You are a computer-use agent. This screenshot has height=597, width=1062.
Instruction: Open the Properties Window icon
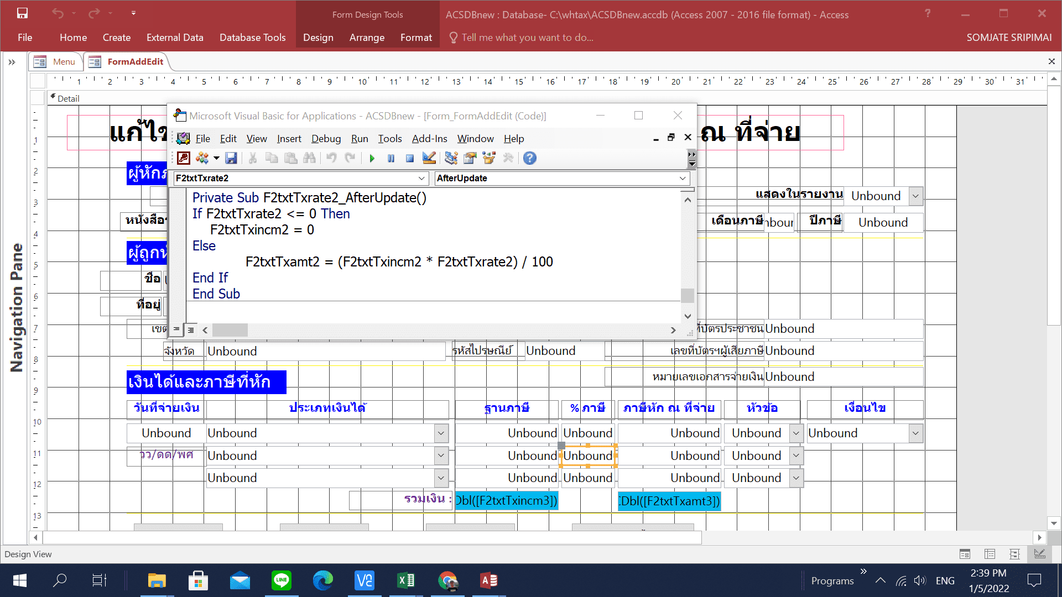click(x=470, y=158)
